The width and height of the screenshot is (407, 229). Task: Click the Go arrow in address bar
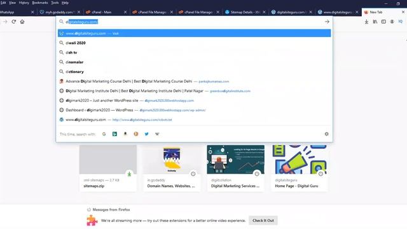[327, 22]
